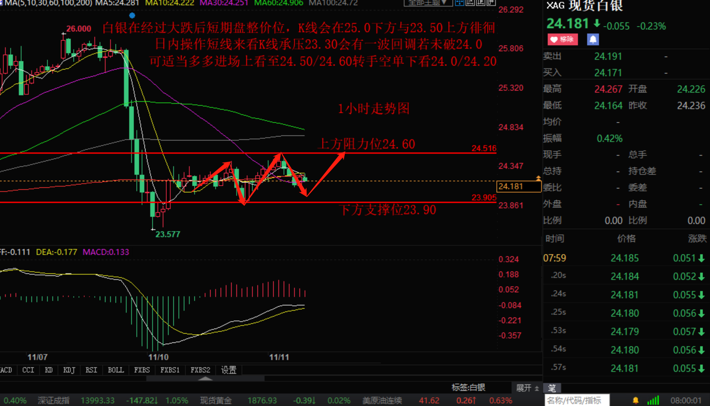The height and width of the screenshot is (406, 710).
Task: Expand the panel with 展开
Action: 527,388
